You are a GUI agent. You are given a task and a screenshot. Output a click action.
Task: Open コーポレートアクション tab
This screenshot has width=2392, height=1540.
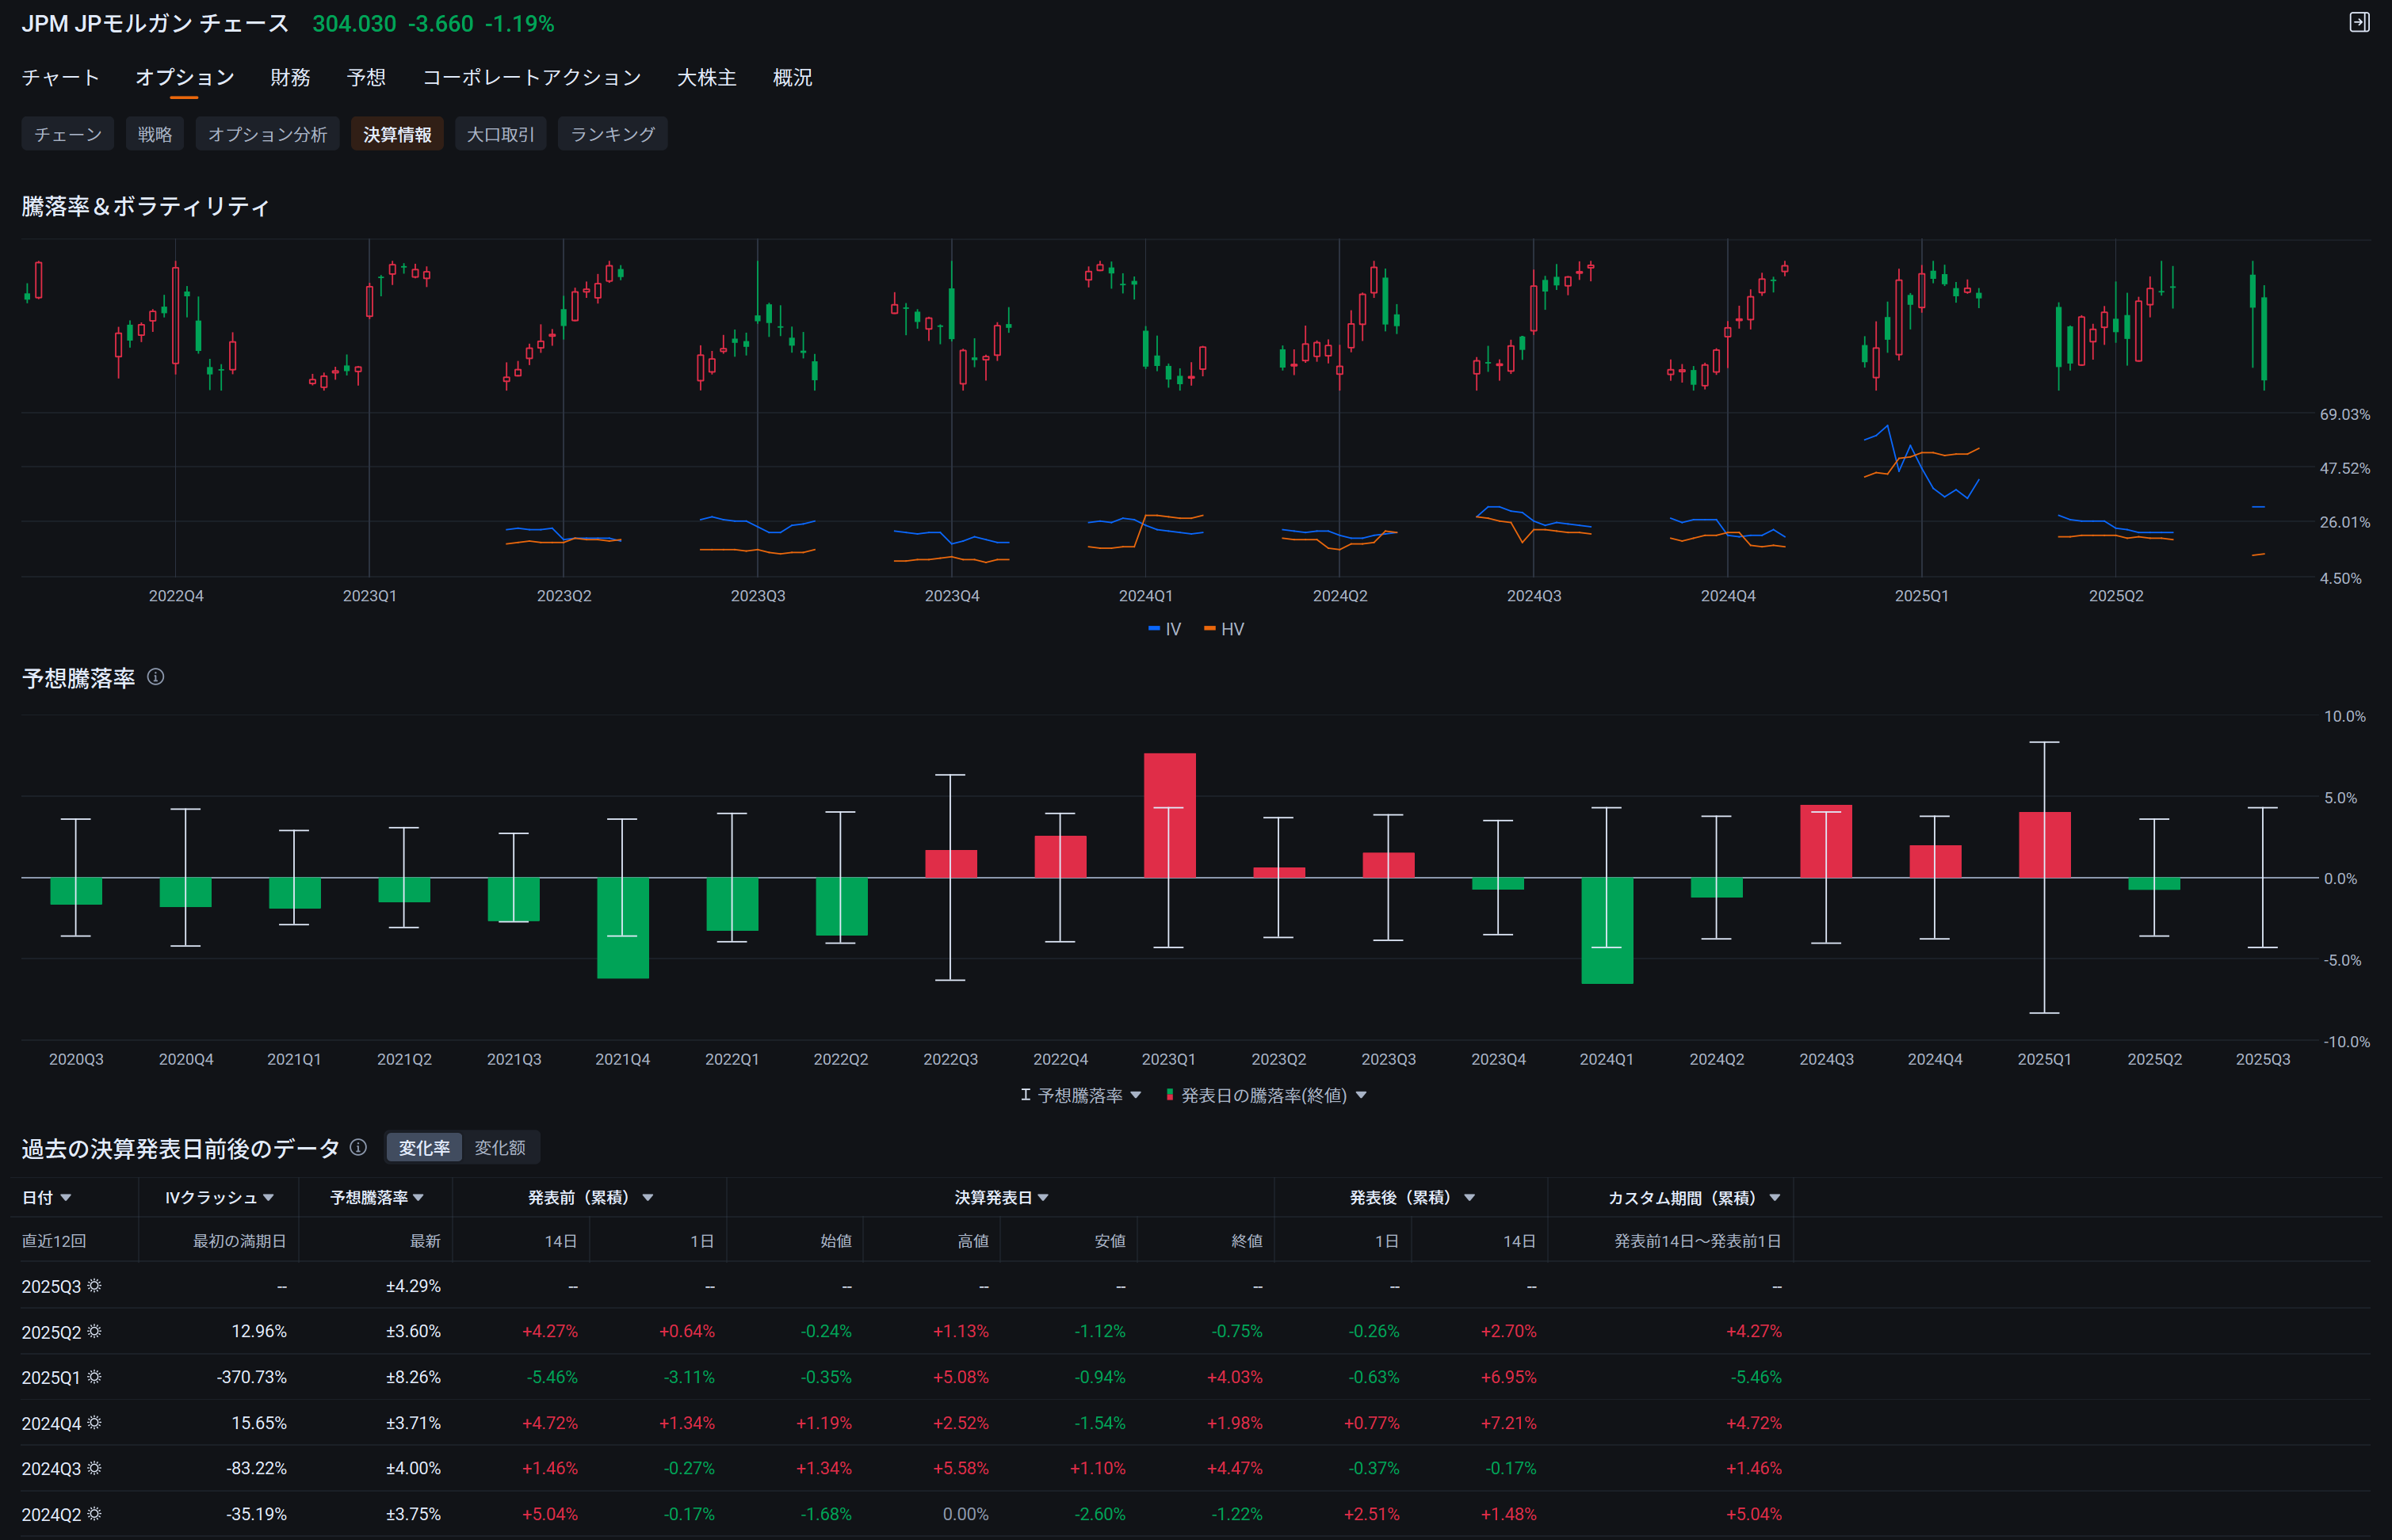(531, 77)
